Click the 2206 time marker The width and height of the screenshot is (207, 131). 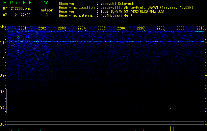(121, 28)
